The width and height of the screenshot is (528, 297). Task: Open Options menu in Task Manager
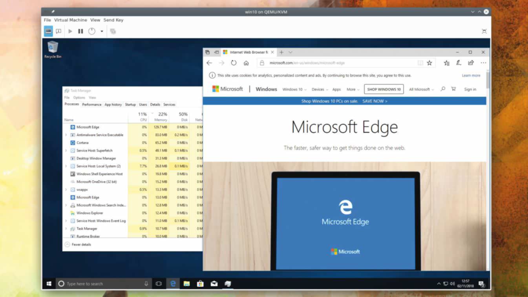point(79,98)
